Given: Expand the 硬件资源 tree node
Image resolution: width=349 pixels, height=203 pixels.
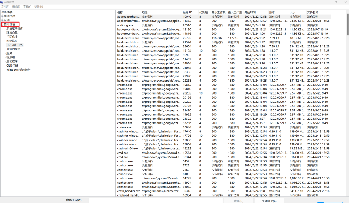Looking at the screenshot, I should (x=2, y=16).
